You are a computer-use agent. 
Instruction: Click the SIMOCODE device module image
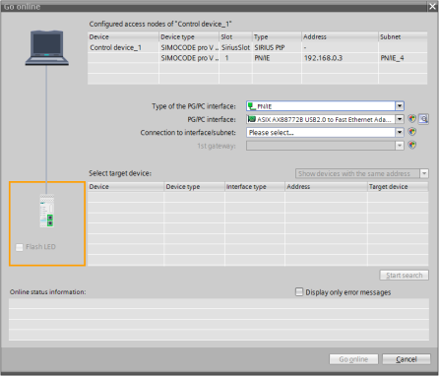point(47,211)
